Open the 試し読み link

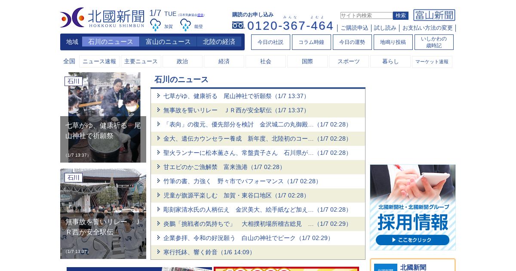pos(385,28)
